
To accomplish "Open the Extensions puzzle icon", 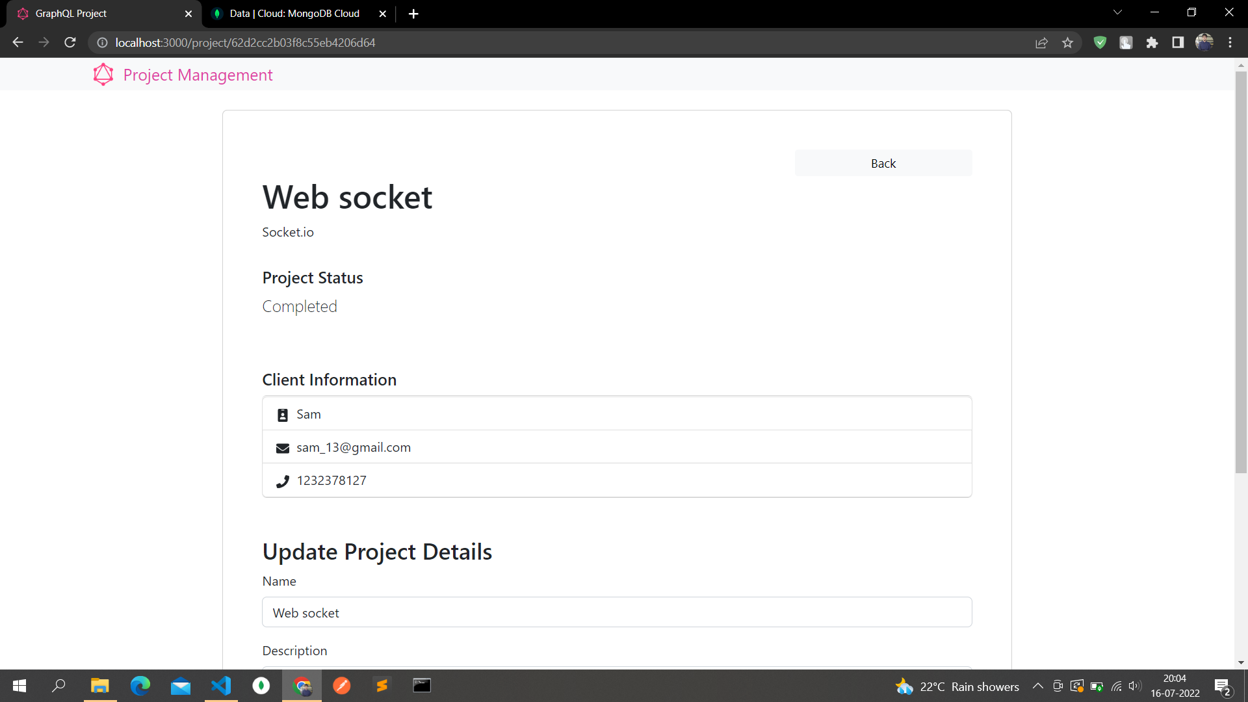I will pos(1152,42).
